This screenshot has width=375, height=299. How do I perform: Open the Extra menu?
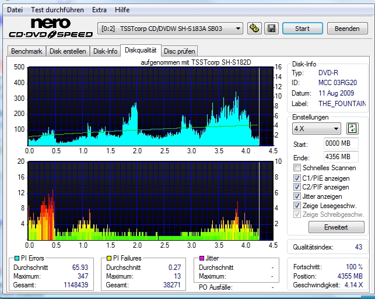(99, 10)
